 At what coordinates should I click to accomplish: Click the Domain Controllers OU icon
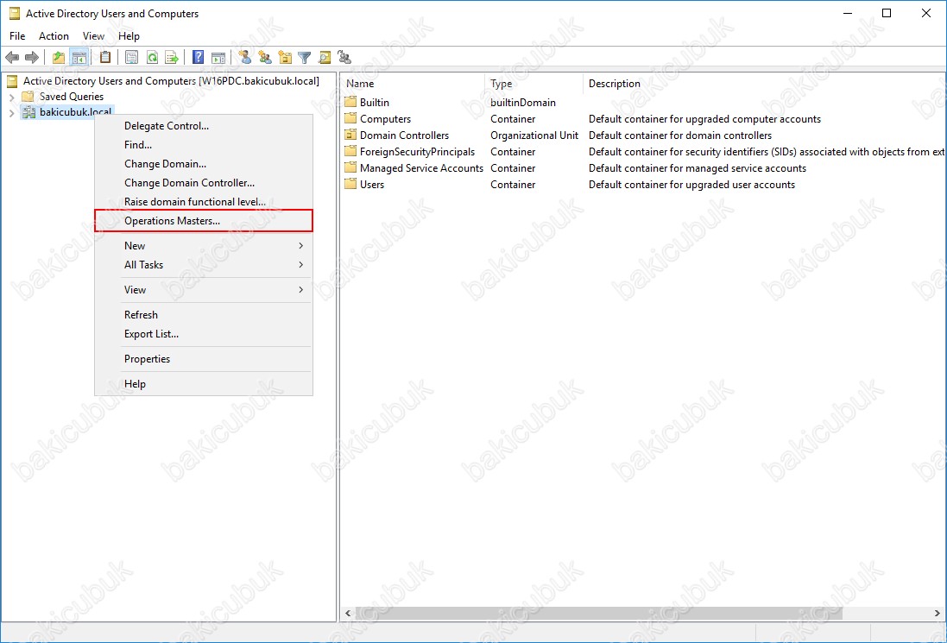(x=350, y=135)
